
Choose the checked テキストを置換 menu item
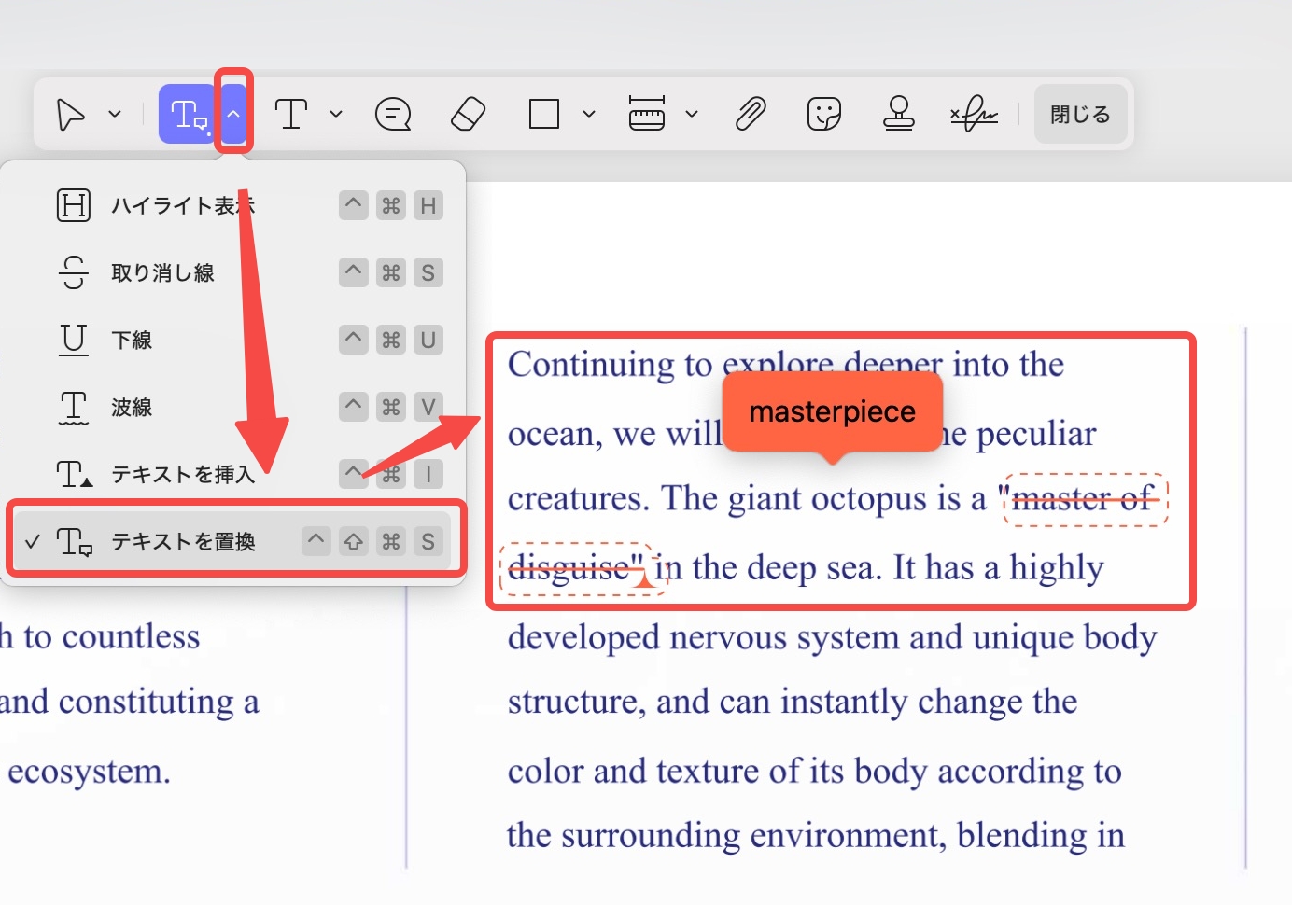232,541
